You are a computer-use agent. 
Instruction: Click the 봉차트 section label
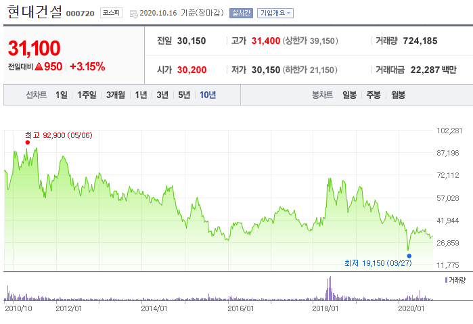322,95
